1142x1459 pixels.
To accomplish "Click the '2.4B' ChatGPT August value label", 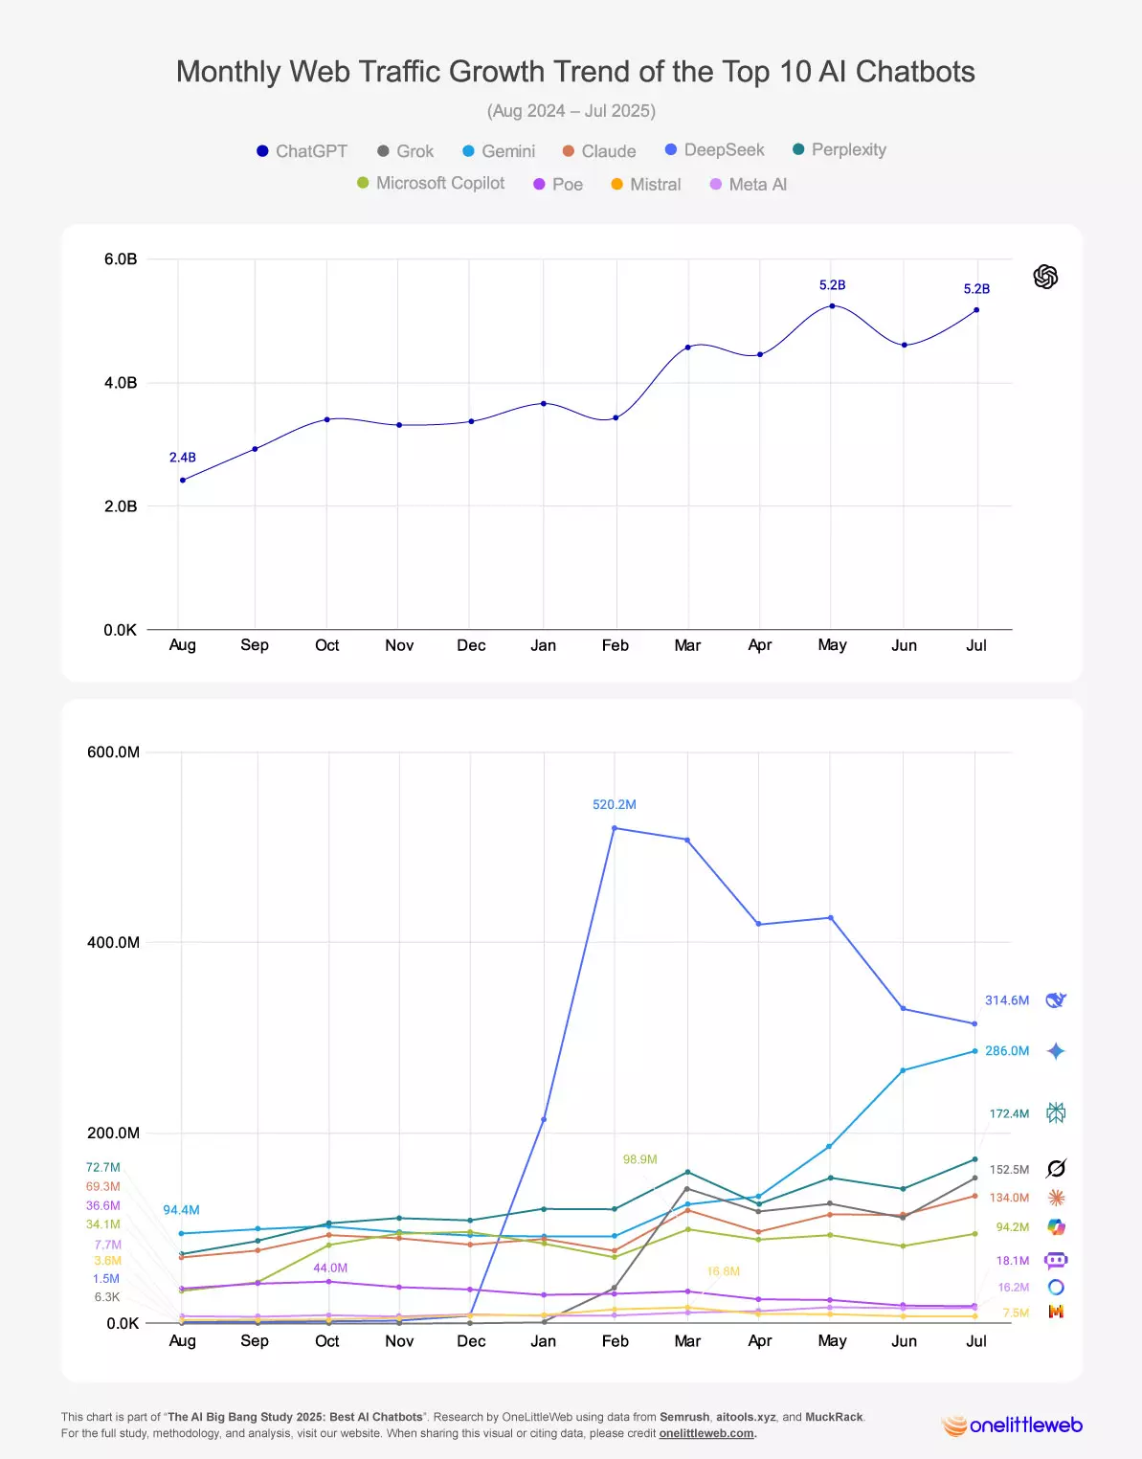I will [x=183, y=458].
